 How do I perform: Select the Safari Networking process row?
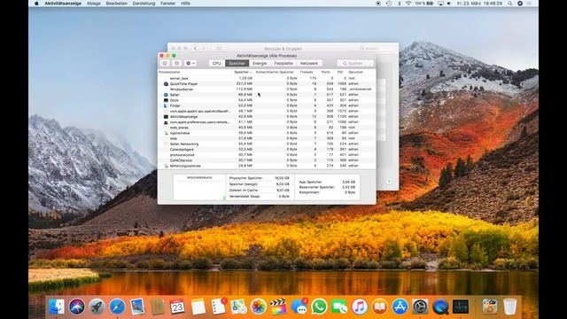[x=267, y=144]
